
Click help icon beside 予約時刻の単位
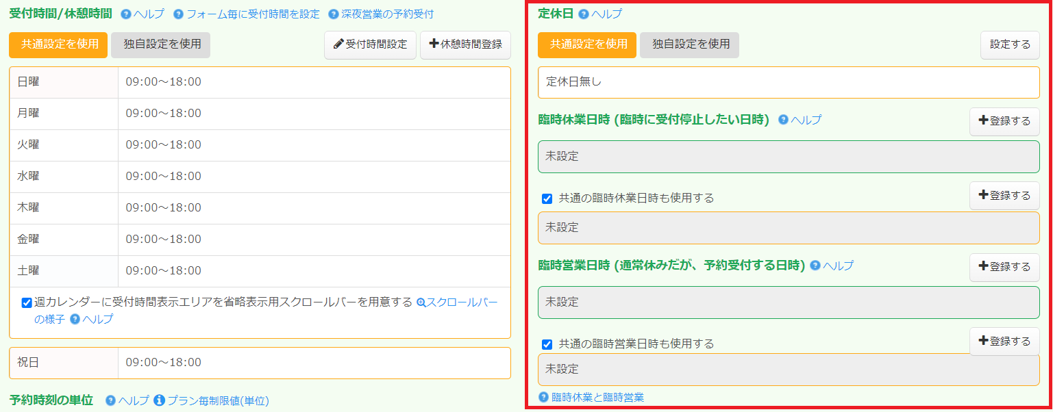110,400
